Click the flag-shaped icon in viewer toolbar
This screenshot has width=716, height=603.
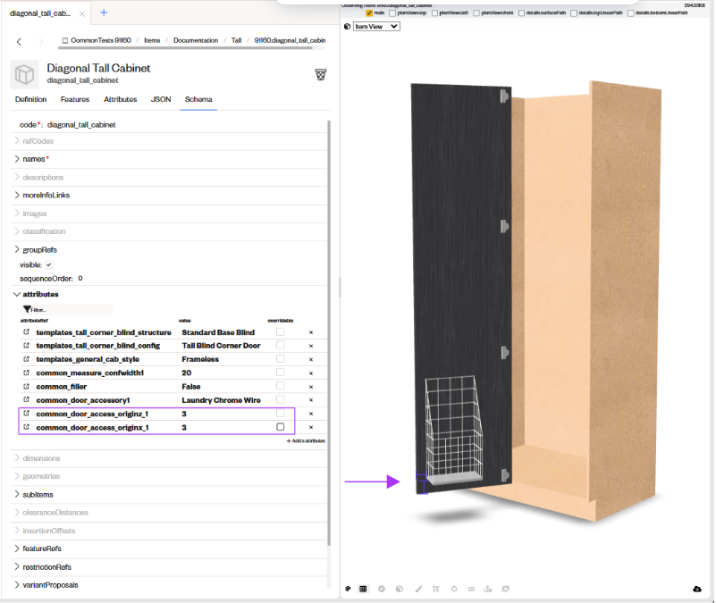pos(436,589)
